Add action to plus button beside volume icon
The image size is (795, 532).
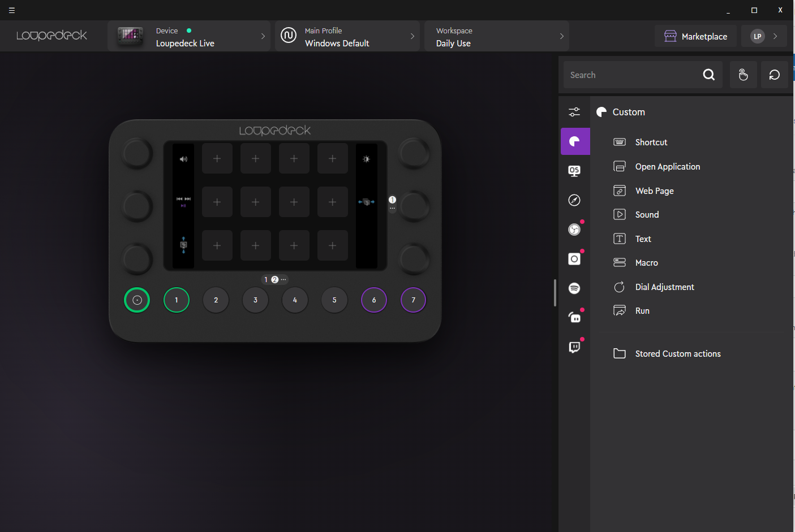click(x=217, y=159)
